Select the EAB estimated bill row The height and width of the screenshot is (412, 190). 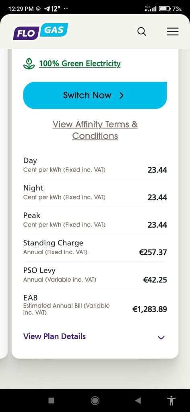pyautogui.click(x=95, y=305)
